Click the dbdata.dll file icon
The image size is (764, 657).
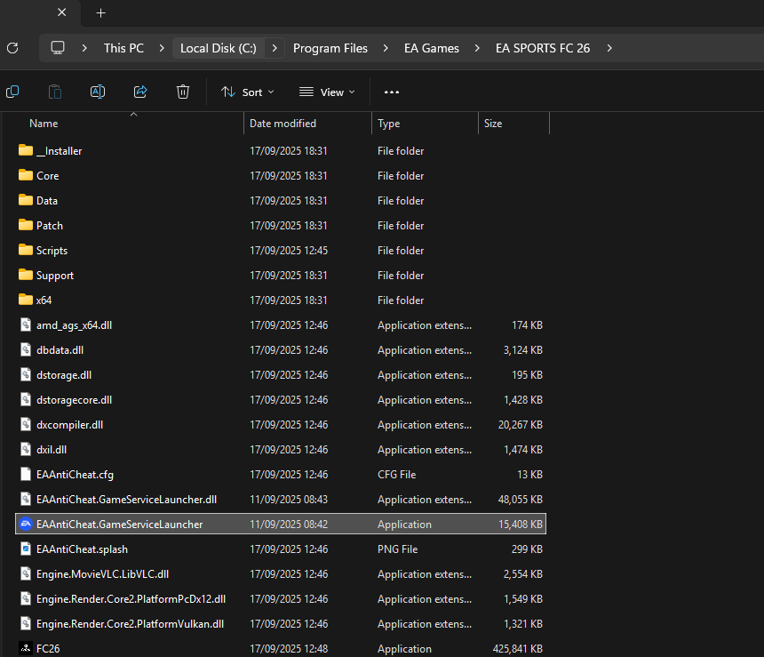(26, 349)
